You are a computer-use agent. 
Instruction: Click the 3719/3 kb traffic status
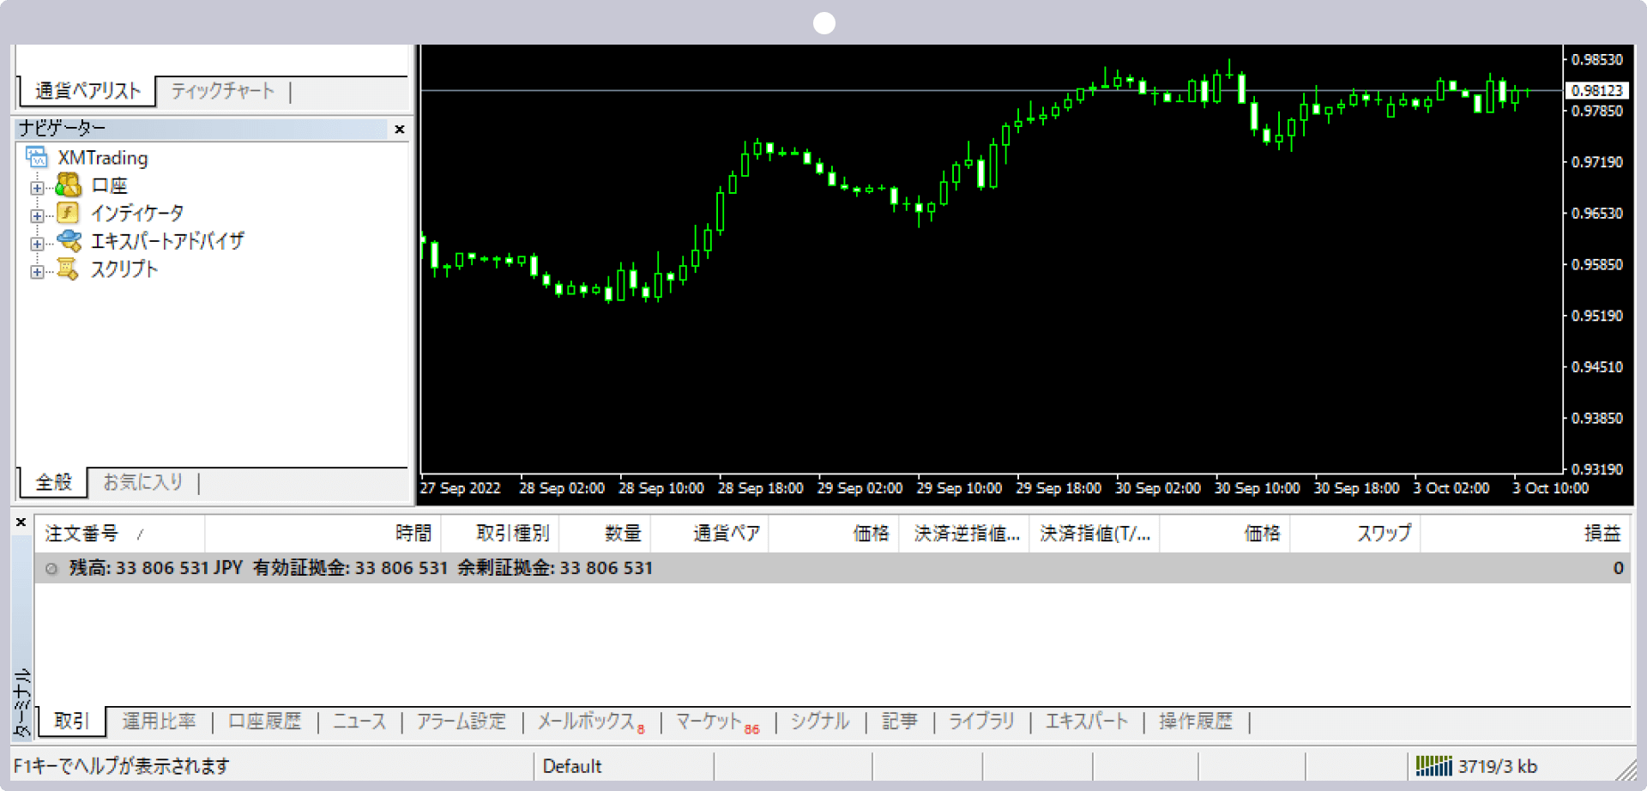click(1498, 766)
